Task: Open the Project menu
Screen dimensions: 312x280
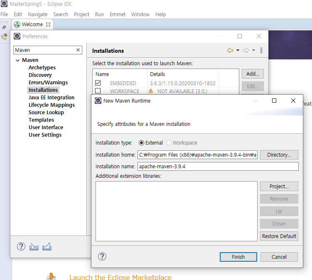Action: 81,14
